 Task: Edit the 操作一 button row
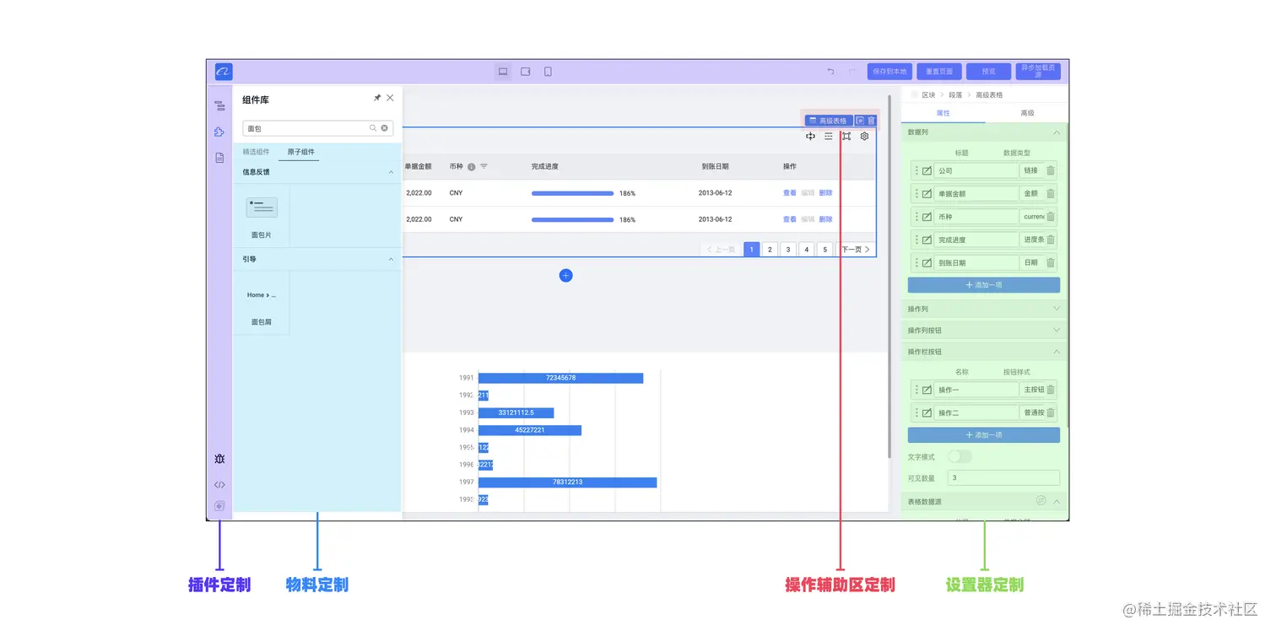coord(927,390)
